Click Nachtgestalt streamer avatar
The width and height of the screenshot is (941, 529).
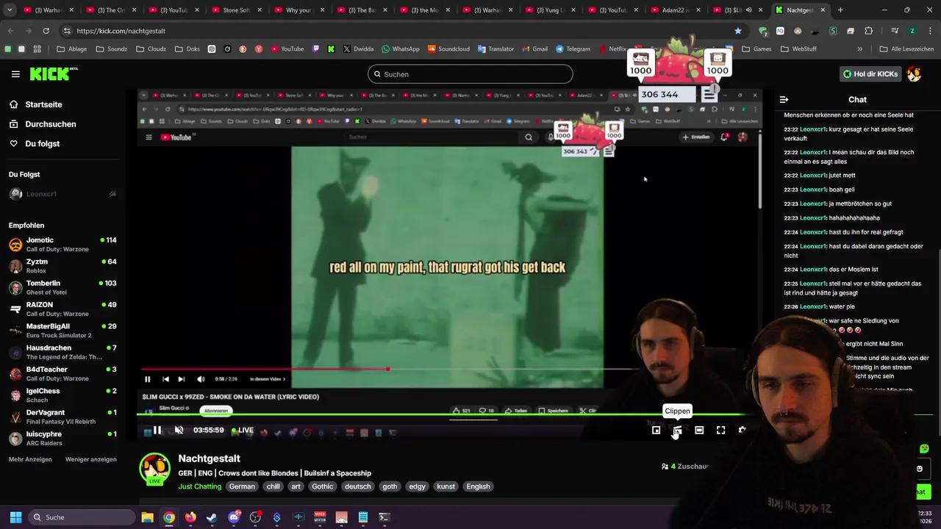click(154, 469)
